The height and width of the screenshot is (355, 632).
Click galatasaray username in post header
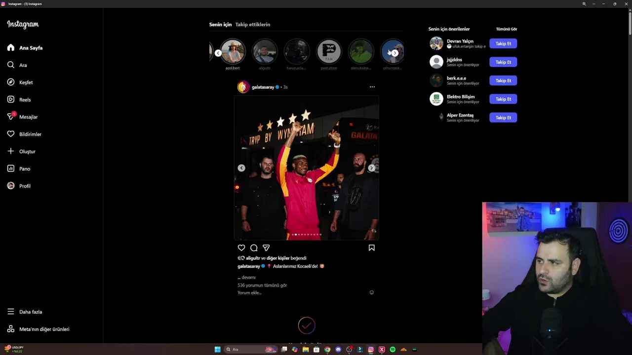263,87
